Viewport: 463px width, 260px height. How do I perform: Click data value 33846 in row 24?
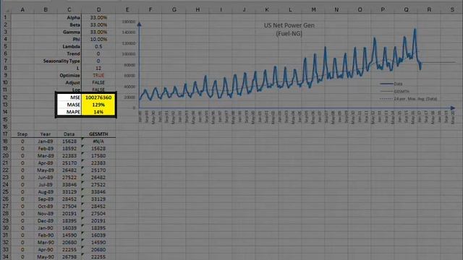tap(69, 185)
